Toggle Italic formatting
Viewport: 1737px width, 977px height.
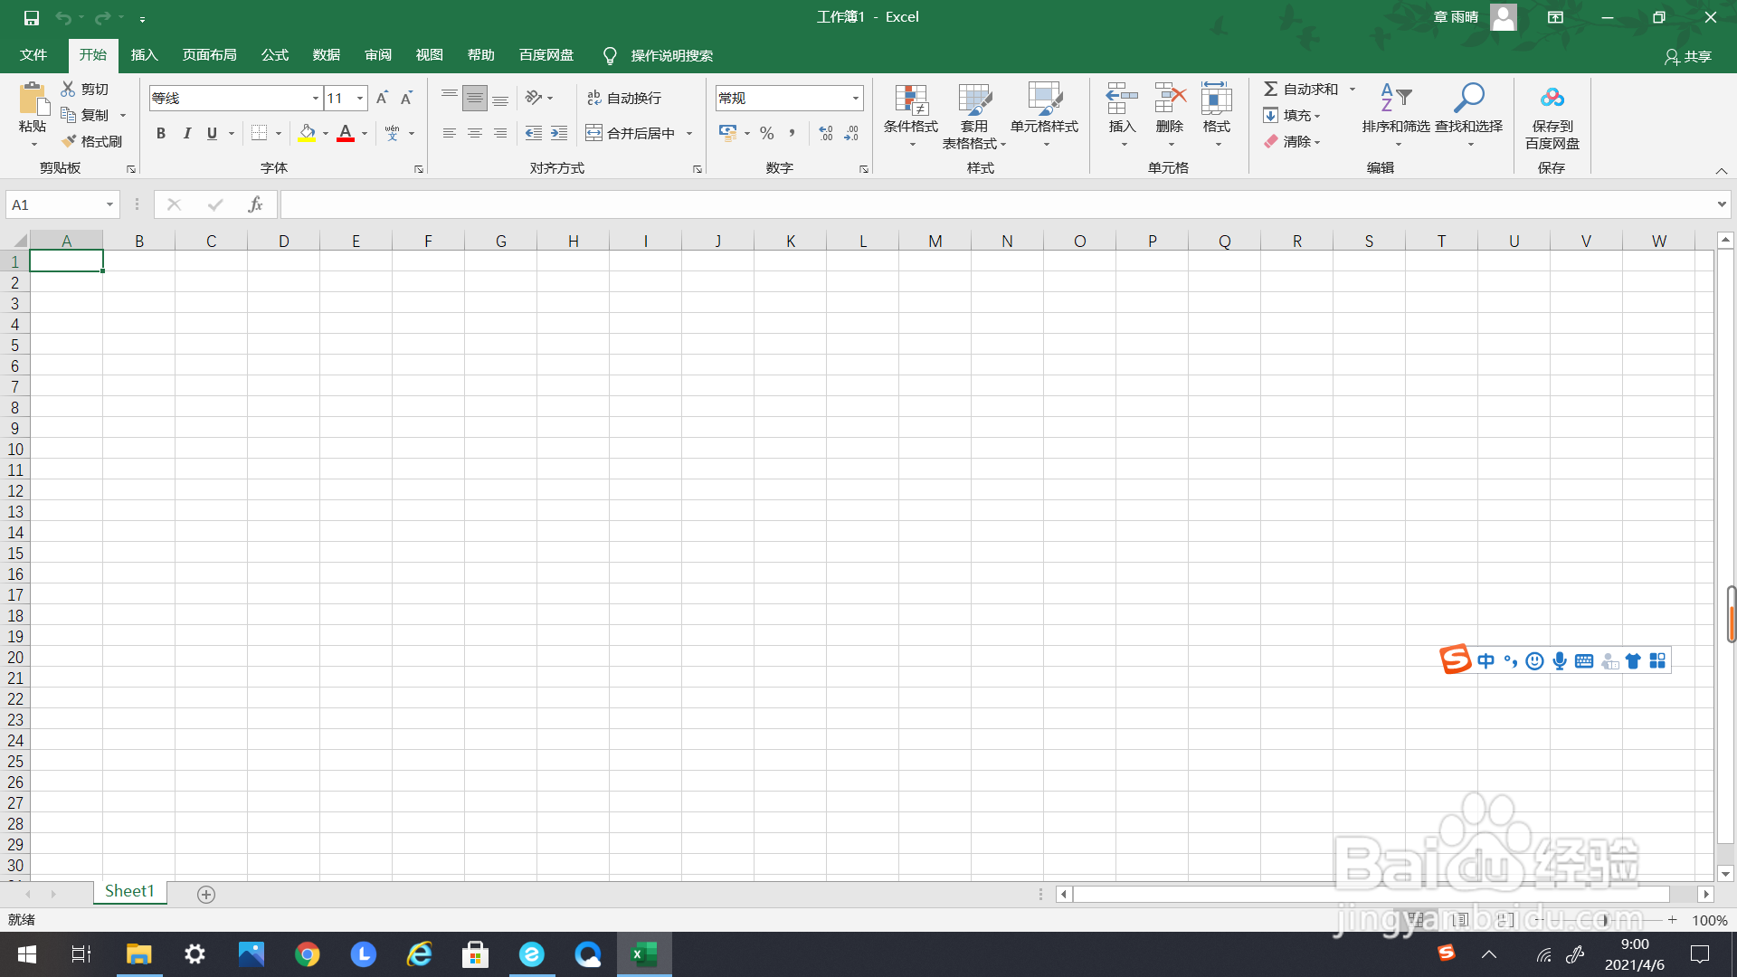[x=186, y=133]
